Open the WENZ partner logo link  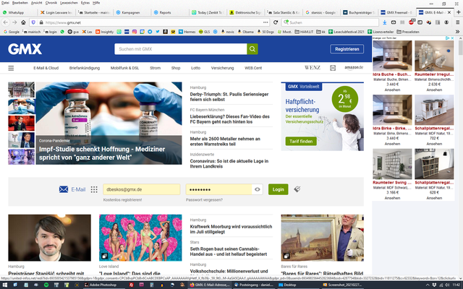313,67
